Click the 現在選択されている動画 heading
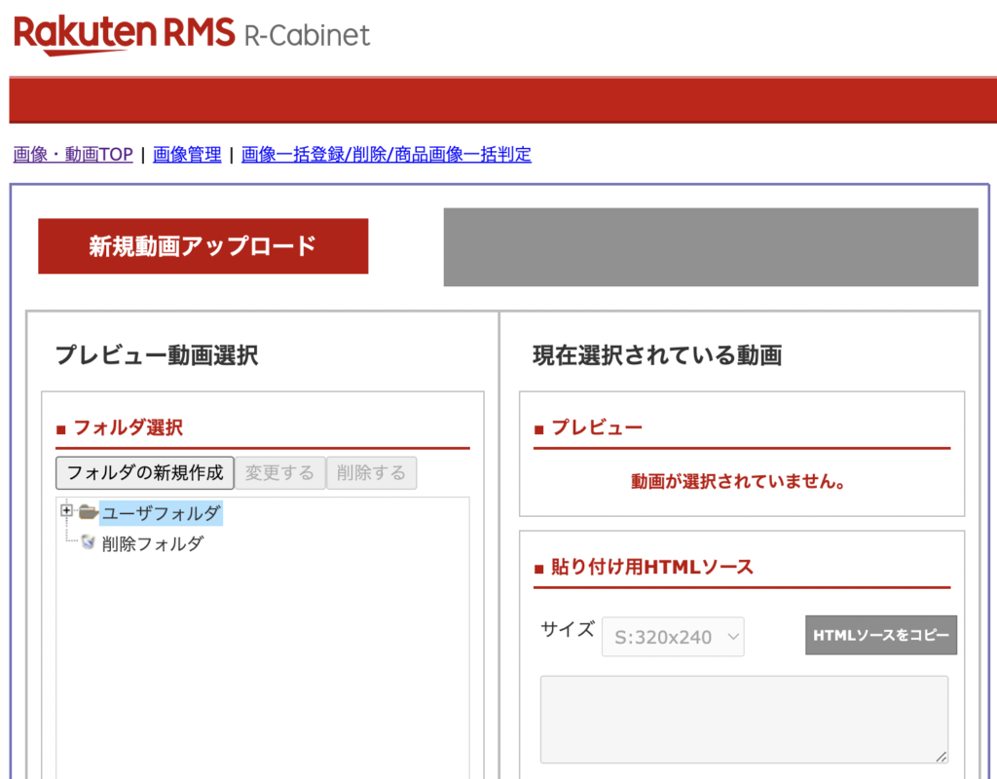Image resolution: width=997 pixels, height=779 pixels. tap(657, 354)
